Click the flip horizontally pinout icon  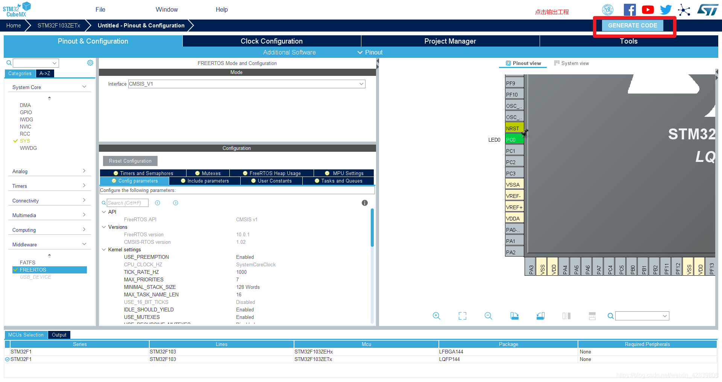(x=566, y=316)
